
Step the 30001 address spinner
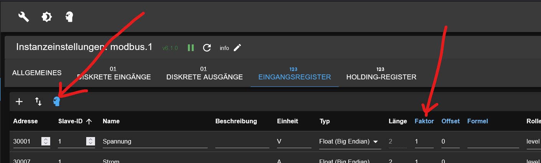click(46, 141)
